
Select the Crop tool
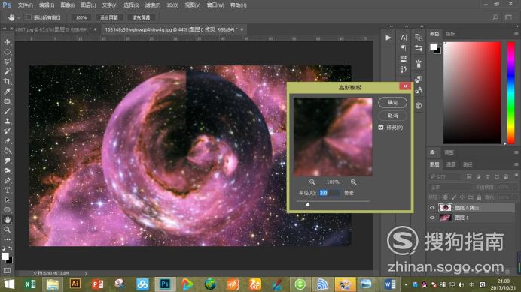pos(7,82)
